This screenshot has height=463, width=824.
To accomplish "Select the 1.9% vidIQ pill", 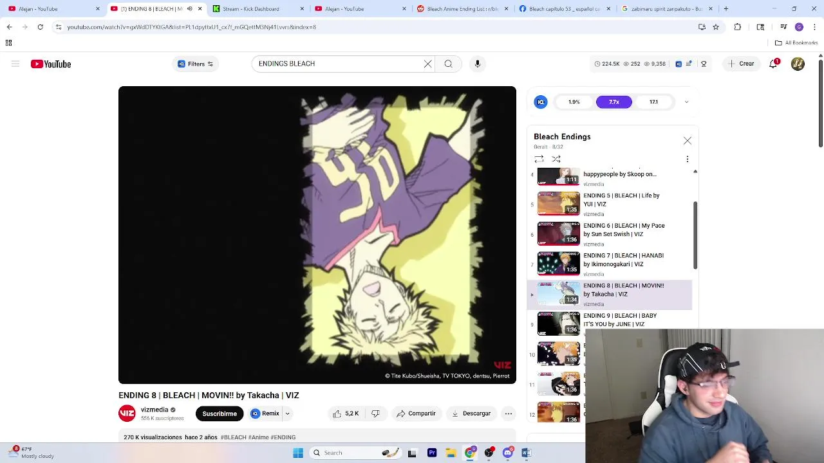I will tap(574, 102).
